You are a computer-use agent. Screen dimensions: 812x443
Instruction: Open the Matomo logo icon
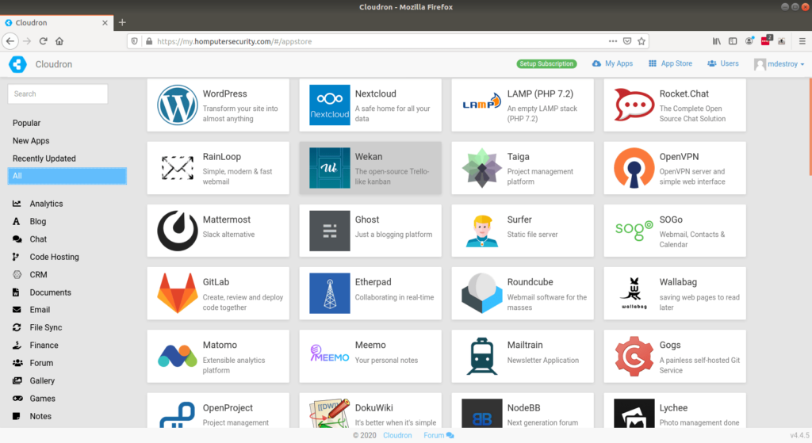pos(177,357)
